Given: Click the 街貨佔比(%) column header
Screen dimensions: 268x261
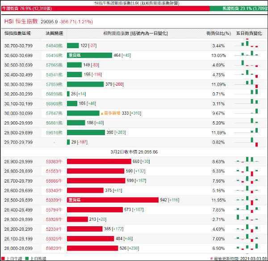Looking at the screenshot, I should 218,33.
